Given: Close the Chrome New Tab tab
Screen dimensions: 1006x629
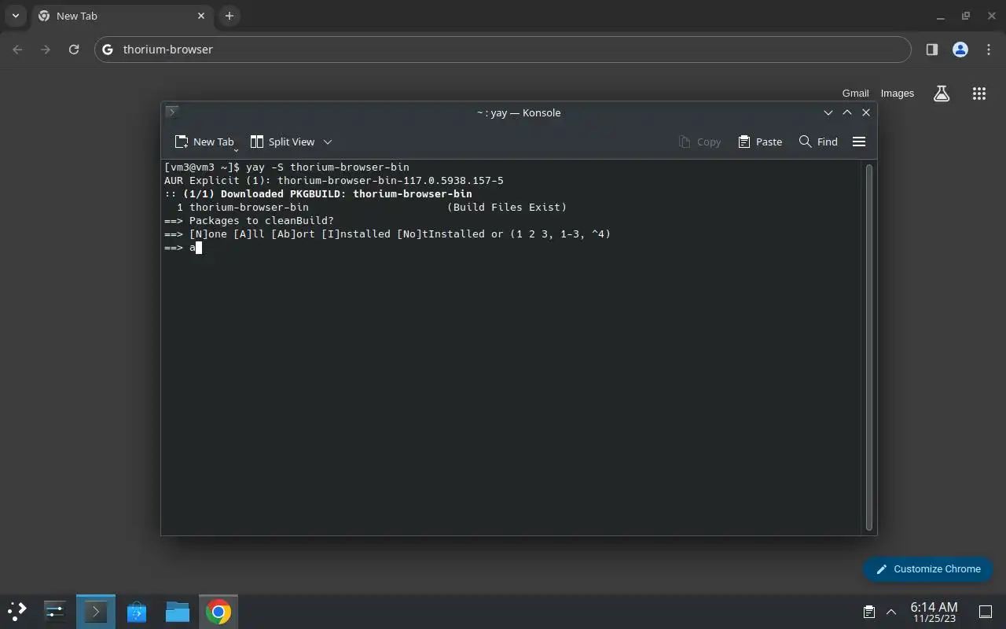Looking at the screenshot, I should (201, 16).
